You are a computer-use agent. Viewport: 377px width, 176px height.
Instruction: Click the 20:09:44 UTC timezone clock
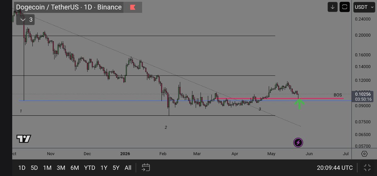(x=335, y=168)
